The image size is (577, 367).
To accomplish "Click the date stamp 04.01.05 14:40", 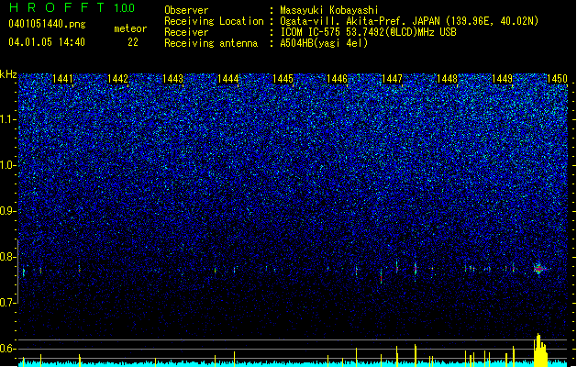I will tap(47, 42).
